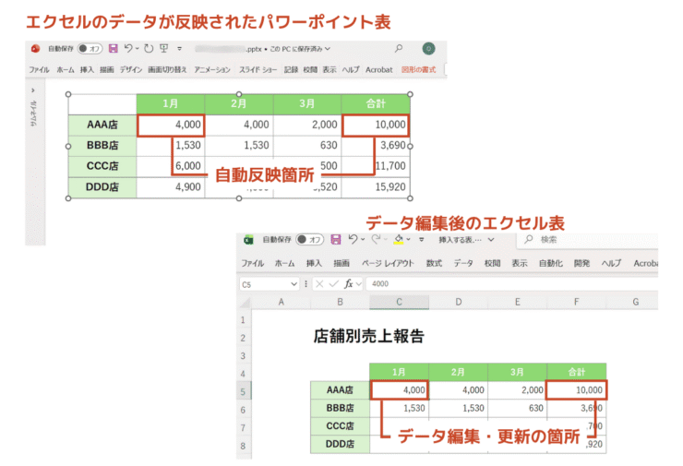Open Customize Quick Access Toolbar in Excel

click(x=422, y=240)
